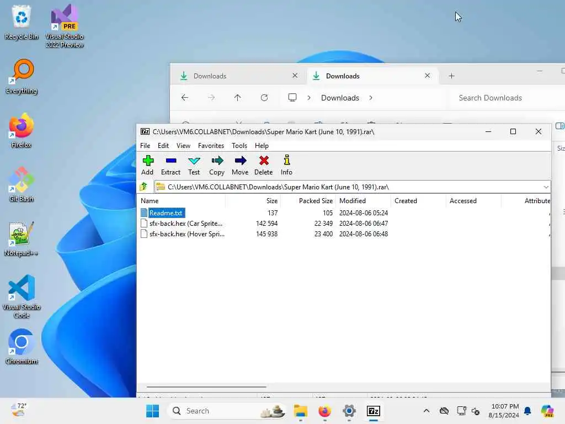Click the 7z icon in 7-Zip's title bar
This screenshot has width=565, height=424.
click(145, 131)
